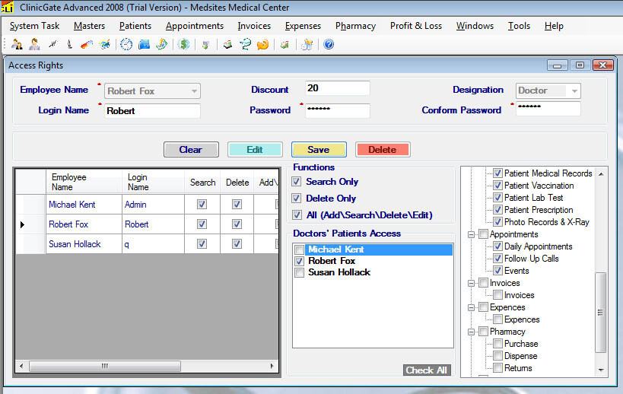Open the Windows menu

pyautogui.click(x=475, y=26)
